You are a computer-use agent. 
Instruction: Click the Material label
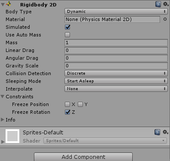[15, 19]
